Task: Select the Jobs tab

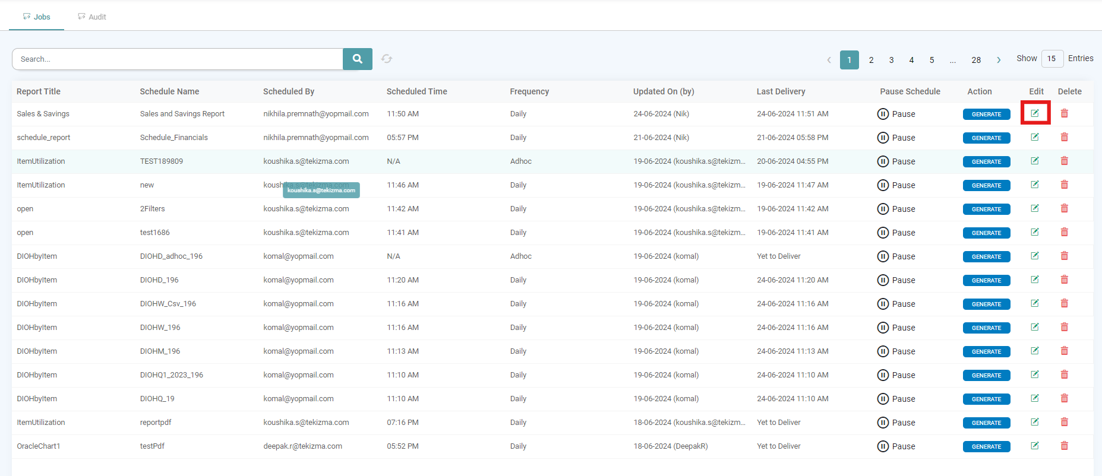Action: (x=37, y=17)
